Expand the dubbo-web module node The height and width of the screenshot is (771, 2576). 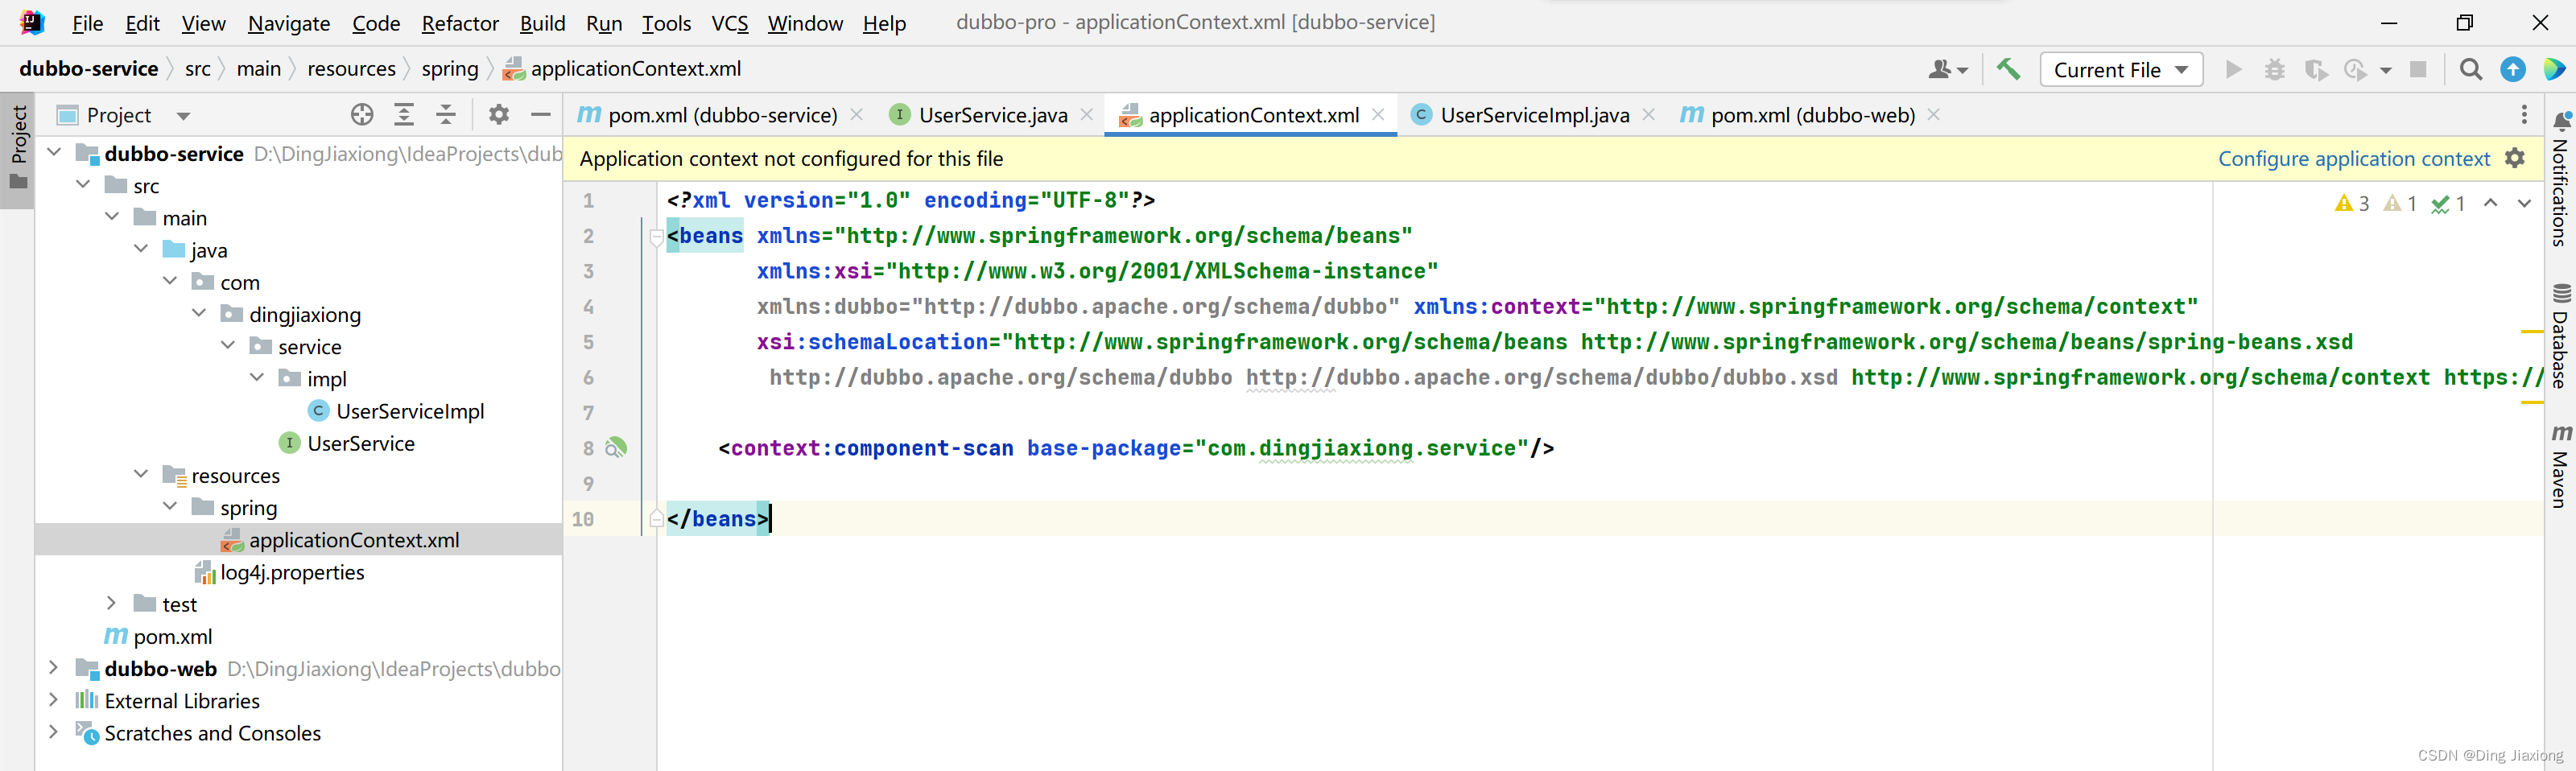pyautogui.click(x=54, y=667)
